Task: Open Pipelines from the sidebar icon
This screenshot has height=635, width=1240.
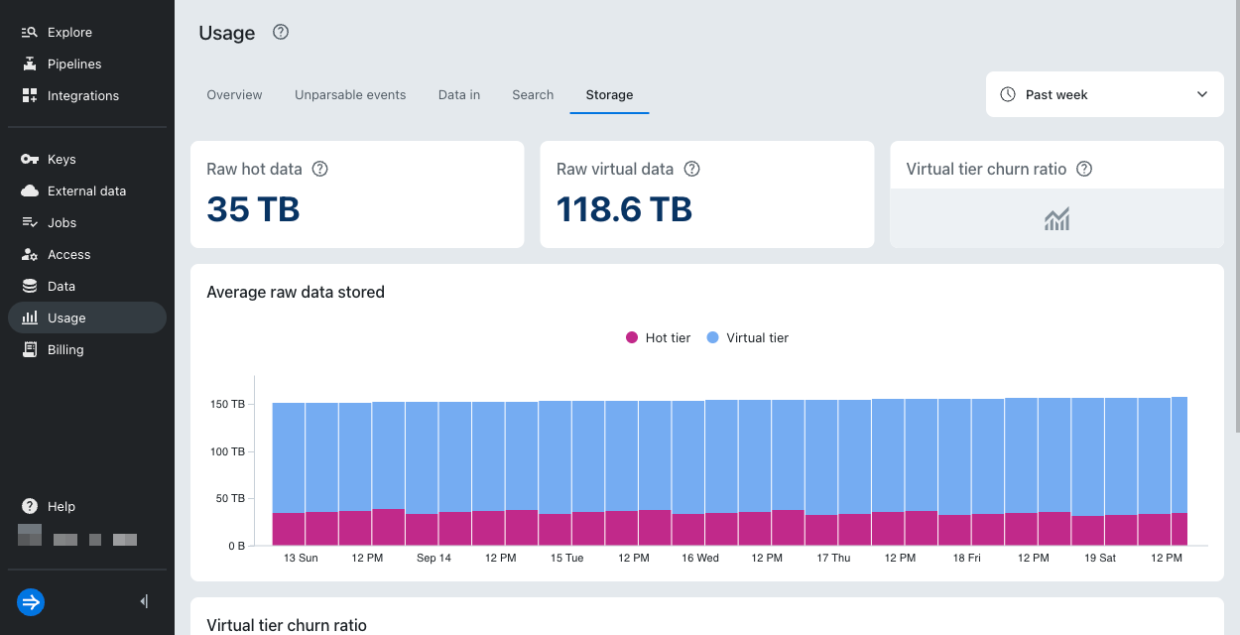Action: [30, 63]
